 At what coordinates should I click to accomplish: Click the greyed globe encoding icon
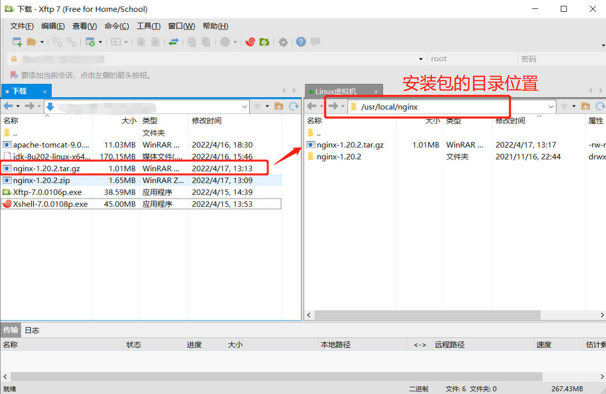(225, 42)
